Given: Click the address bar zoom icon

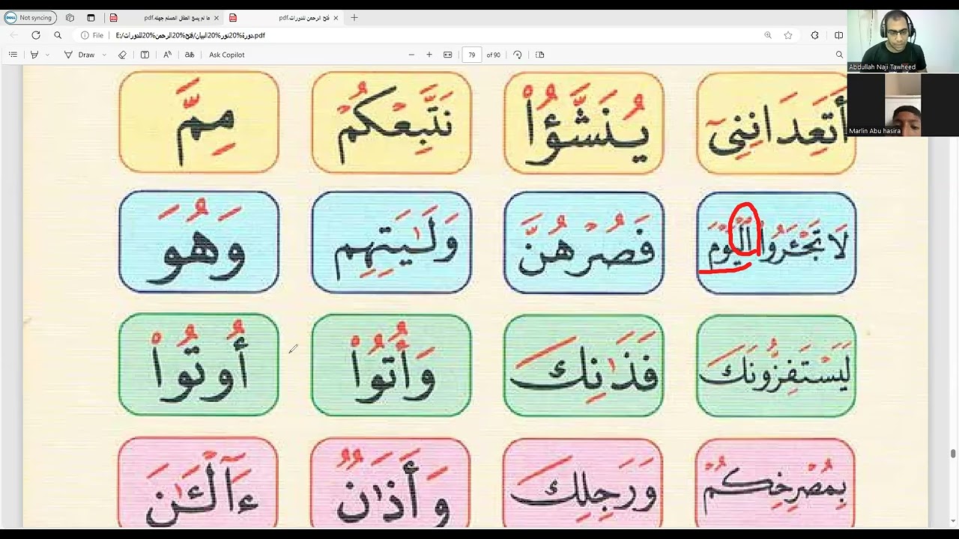Looking at the screenshot, I should [x=768, y=35].
